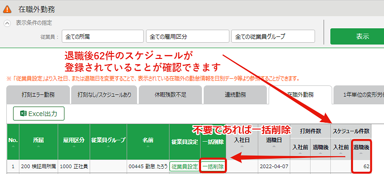Image resolution: width=384 pixels, height=174 pixels.
Task: Sort by the 入社日 column header
Action: (x=242, y=142)
